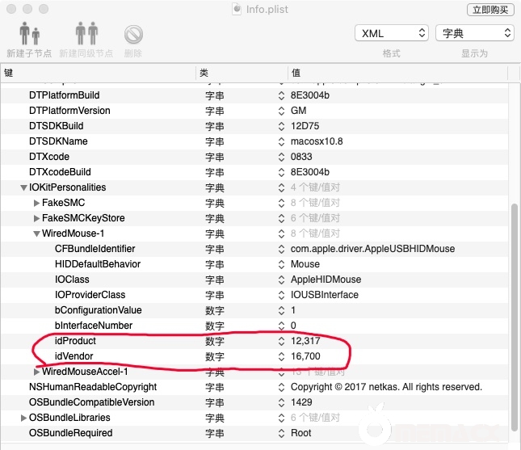This screenshot has width=521, height=450.
Task: Click the New Child node icon
Action: point(29,35)
